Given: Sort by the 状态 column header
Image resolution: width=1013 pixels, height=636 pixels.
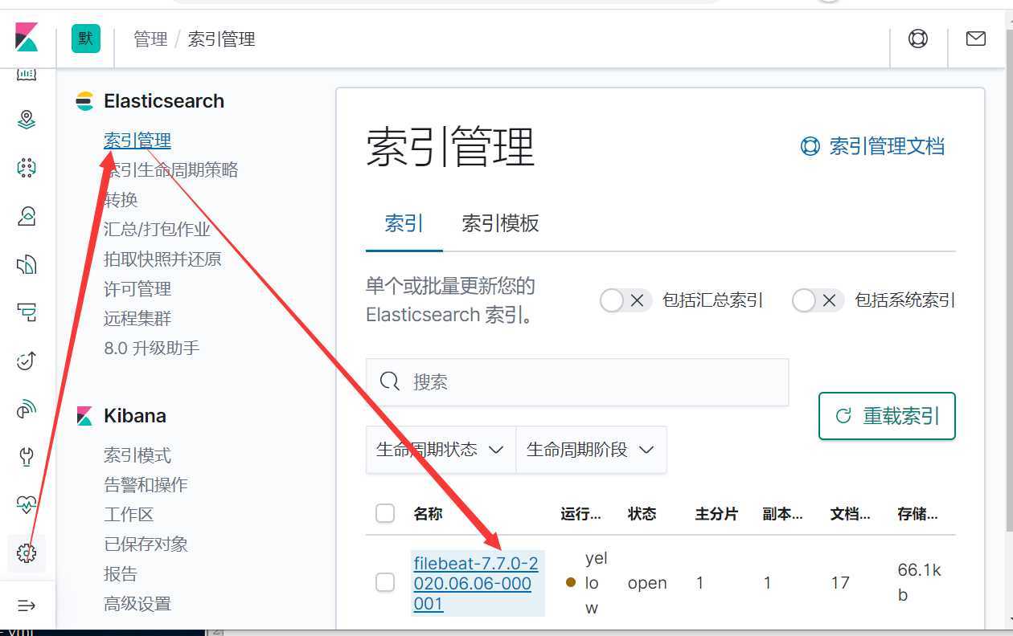Looking at the screenshot, I should pos(642,514).
